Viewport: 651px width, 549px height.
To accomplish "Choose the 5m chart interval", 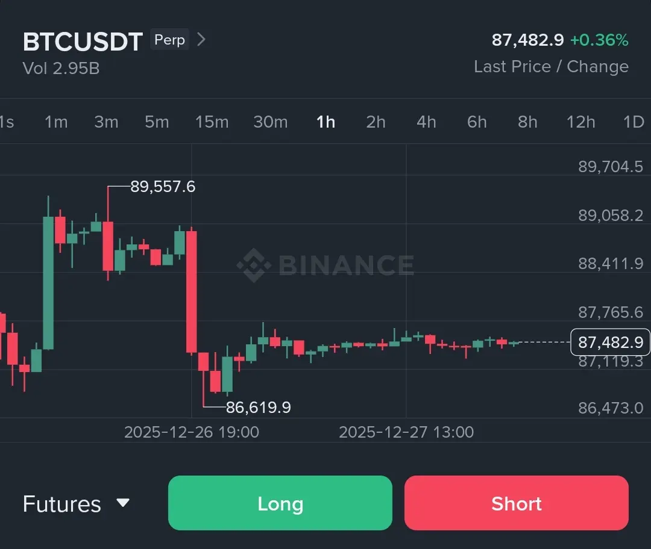I will tap(157, 122).
